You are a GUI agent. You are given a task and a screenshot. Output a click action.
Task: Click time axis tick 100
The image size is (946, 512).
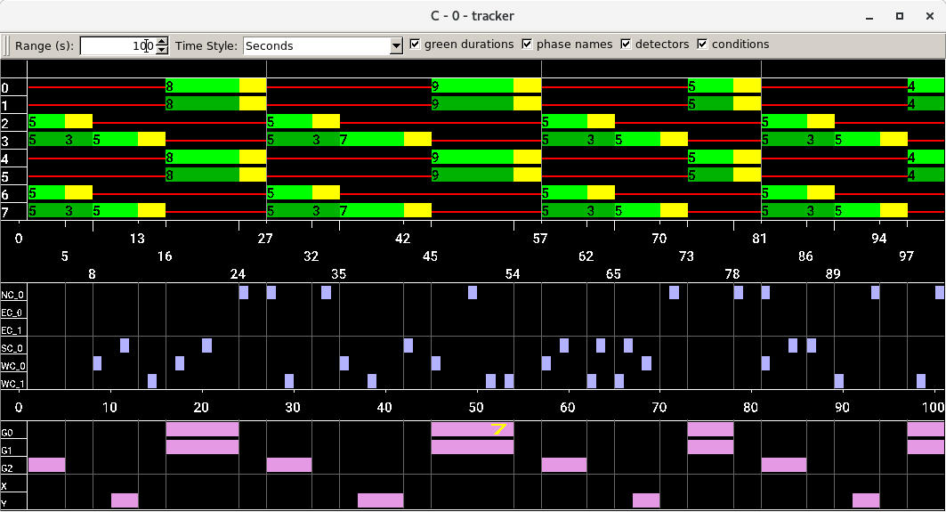(x=933, y=407)
